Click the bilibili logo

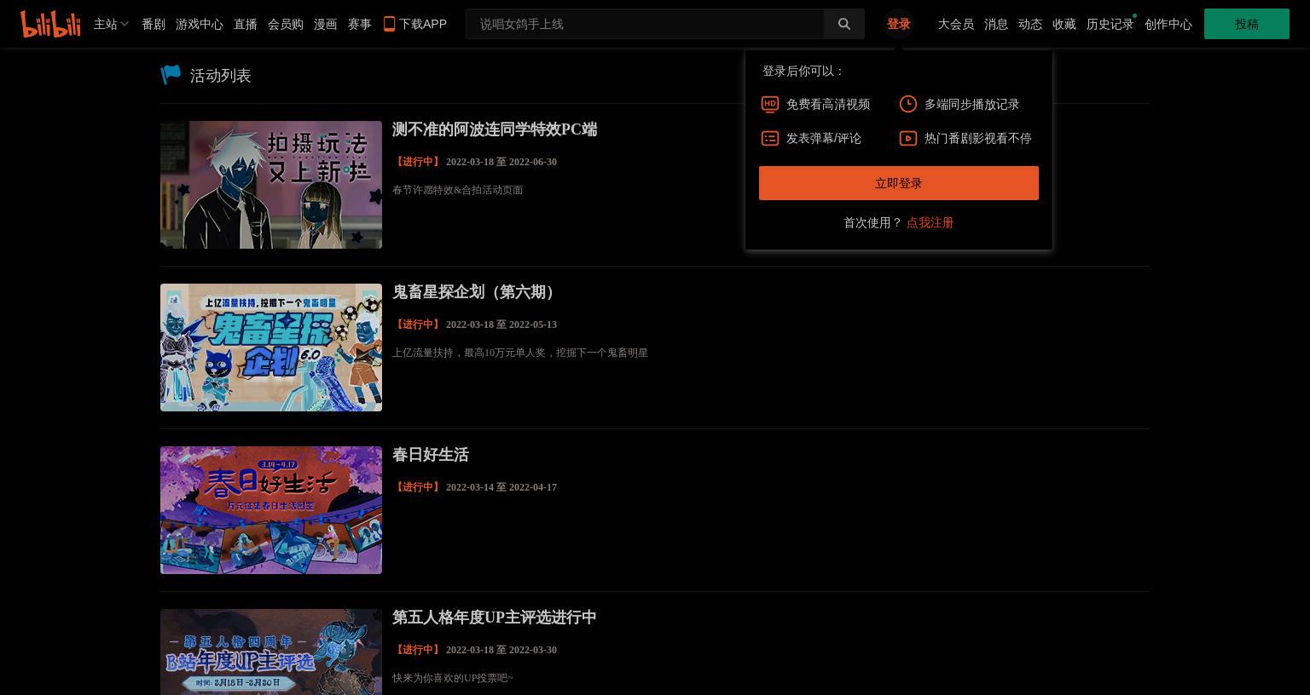point(50,24)
